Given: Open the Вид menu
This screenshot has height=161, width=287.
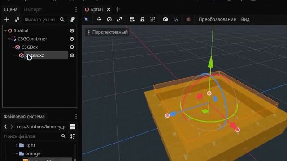Looking at the screenshot, I should pyautogui.click(x=245, y=19).
